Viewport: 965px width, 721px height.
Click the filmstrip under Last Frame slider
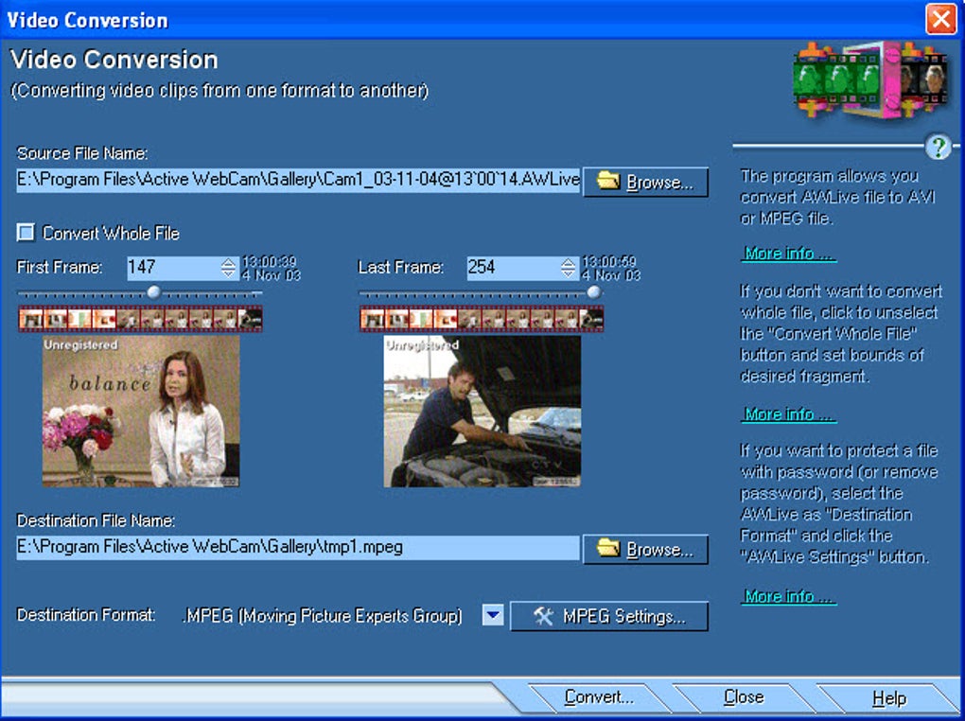click(x=482, y=319)
